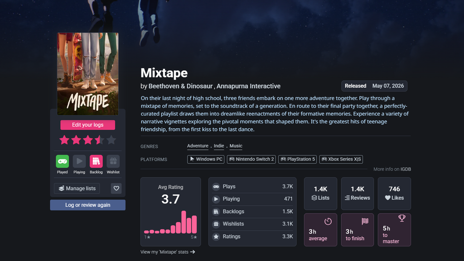This screenshot has width=464, height=261.
Task: Open the Mixtape cover art
Action: 87,74
